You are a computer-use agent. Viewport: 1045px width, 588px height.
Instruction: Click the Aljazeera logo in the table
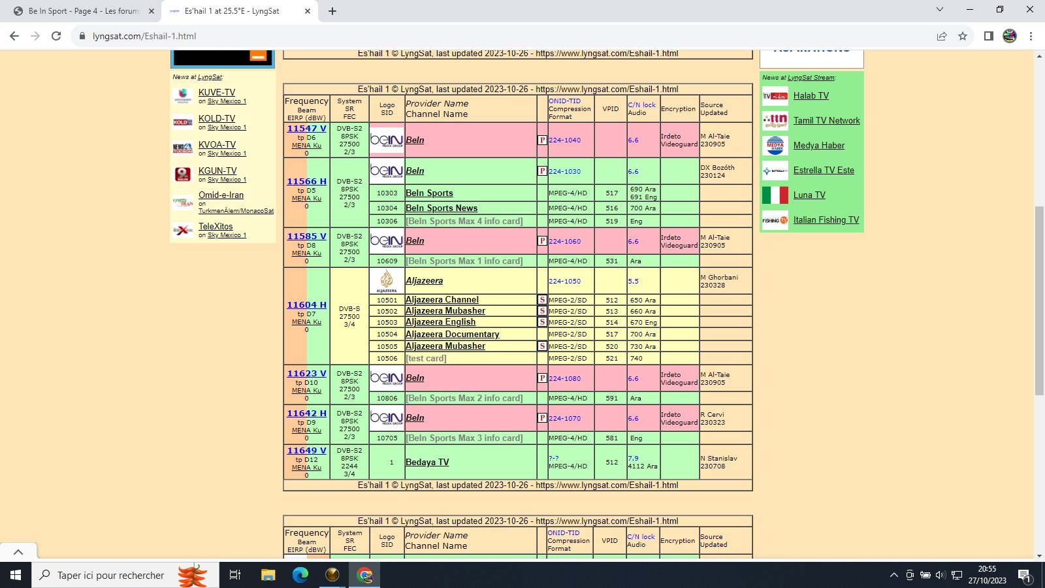click(x=387, y=281)
